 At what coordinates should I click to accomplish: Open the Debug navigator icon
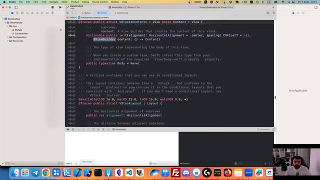coord(42,13)
